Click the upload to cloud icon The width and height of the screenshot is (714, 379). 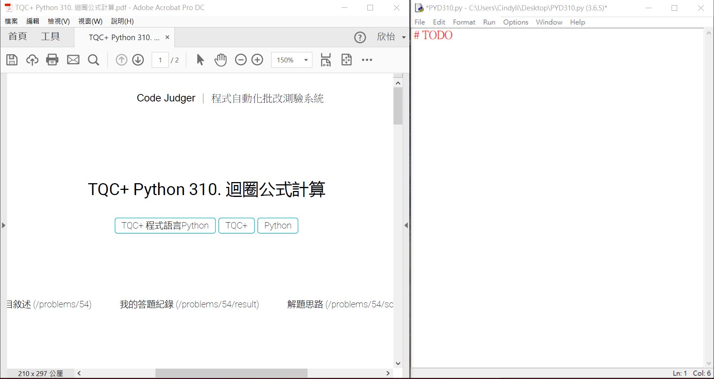(32, 60)
